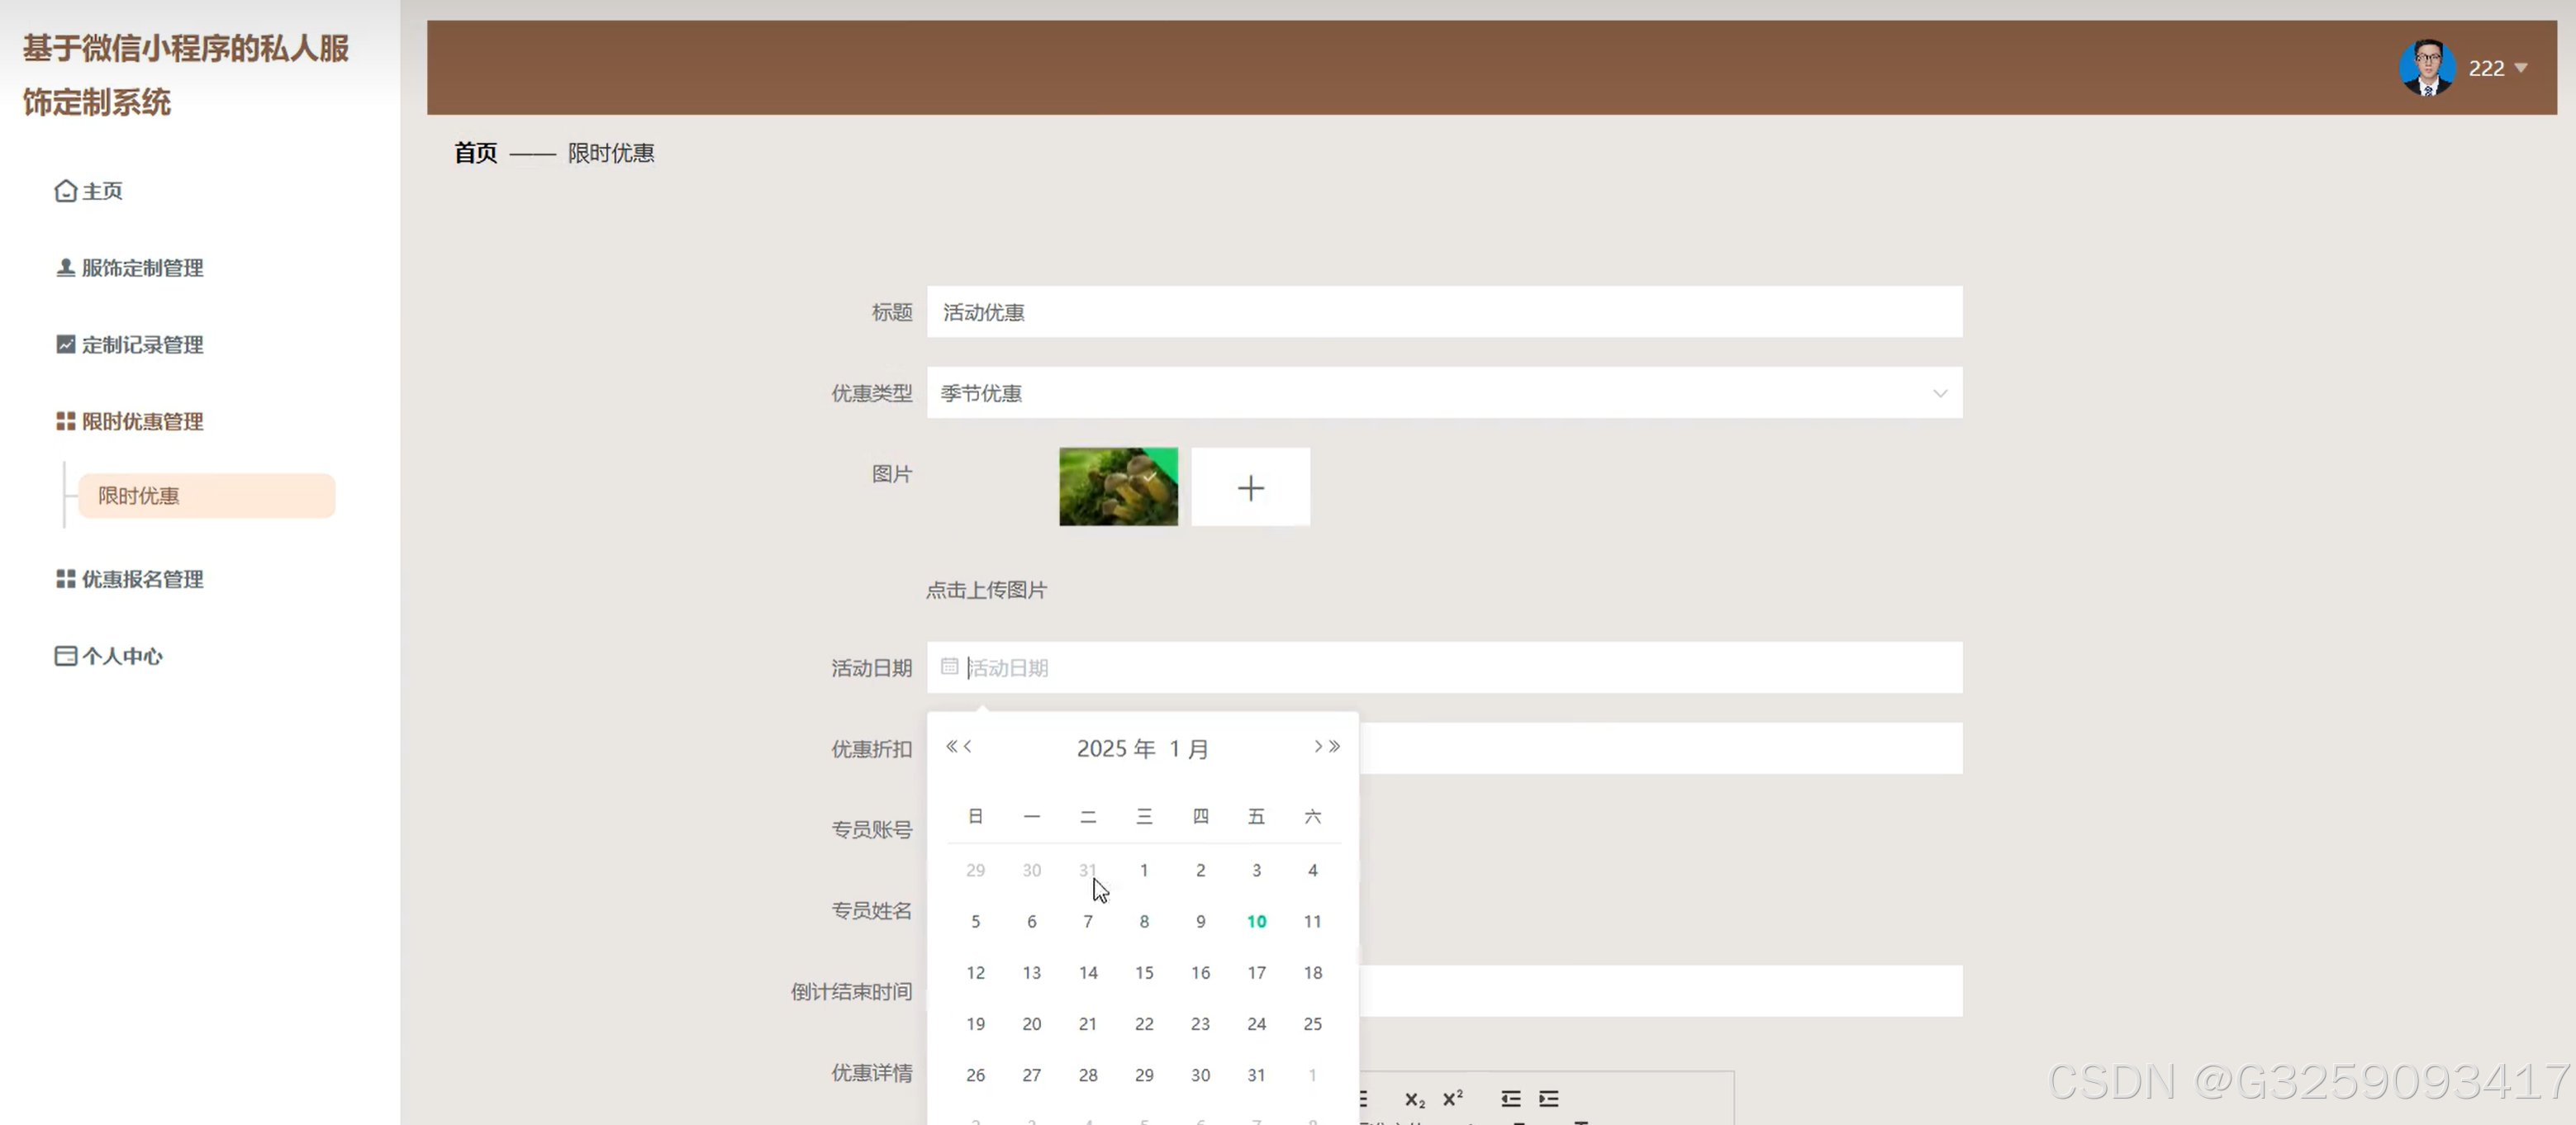The height and width of the screenshot is (1125, 2576).
Task: Click the plus icon to add image
Action: (x=1250, y=488)
